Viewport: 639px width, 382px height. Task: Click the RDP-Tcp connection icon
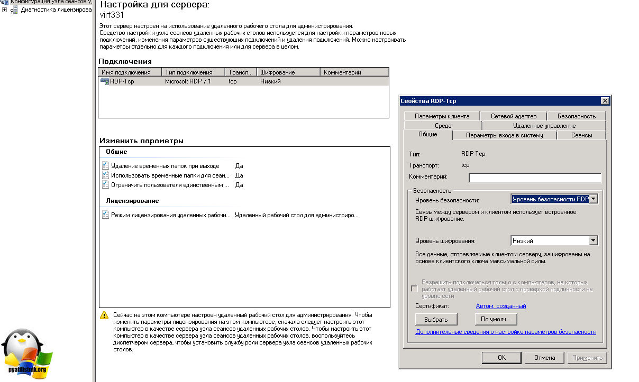(x=105, y=81)
